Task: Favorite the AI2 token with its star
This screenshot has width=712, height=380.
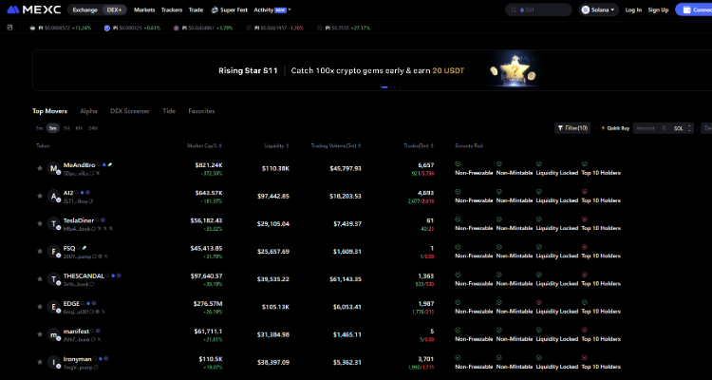Action: click(x=40, y=196)
